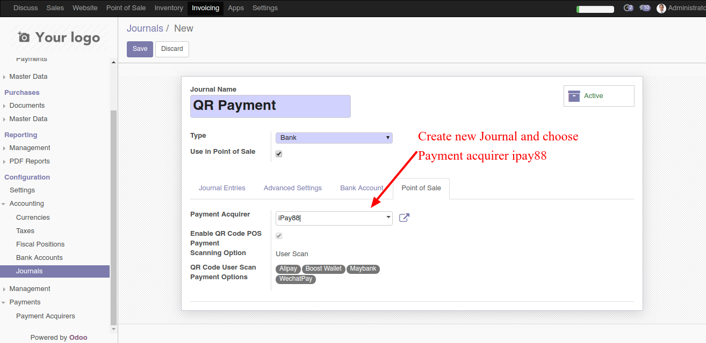Open Odoo link in sidebar footer
The image size is (706, 343).
pos(78,337)
